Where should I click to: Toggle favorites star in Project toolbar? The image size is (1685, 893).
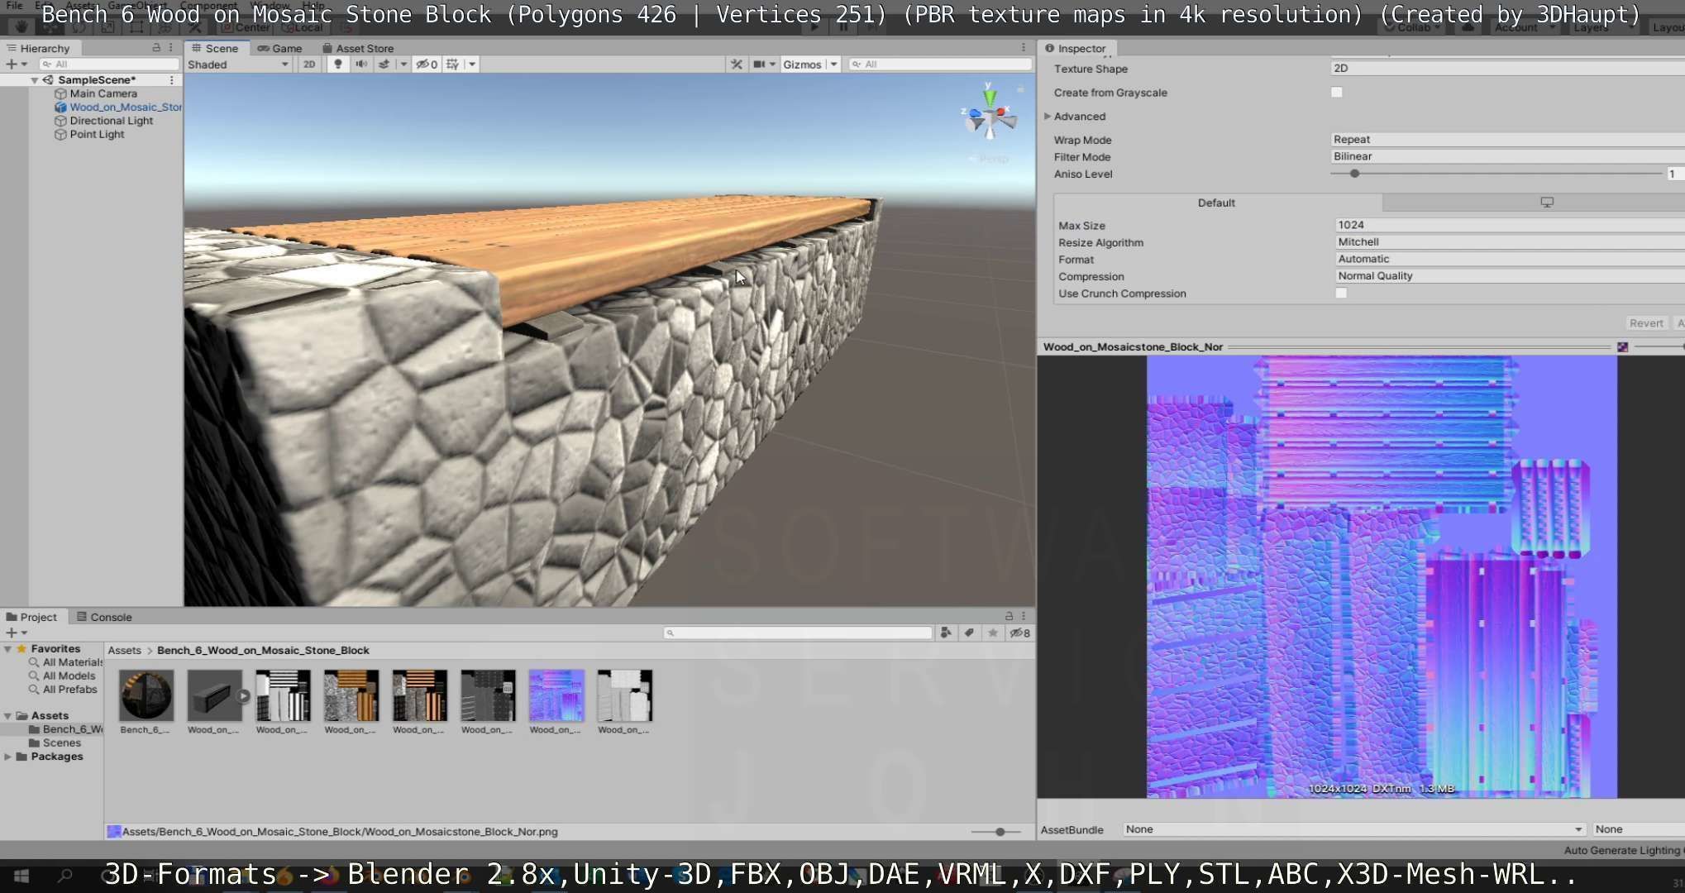(x=992, y=633)
